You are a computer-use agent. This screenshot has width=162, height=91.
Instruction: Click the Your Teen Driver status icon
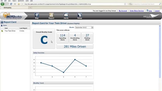click(2, 31)
